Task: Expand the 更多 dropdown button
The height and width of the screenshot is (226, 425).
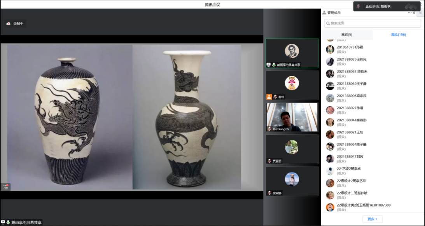Action: pyautogui.click(x=372, y=219)
